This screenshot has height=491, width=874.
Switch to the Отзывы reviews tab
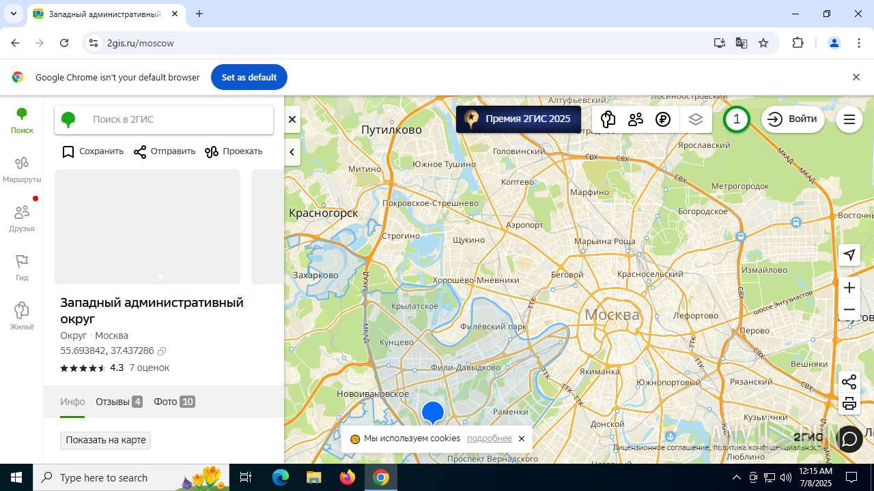point(119,402)
